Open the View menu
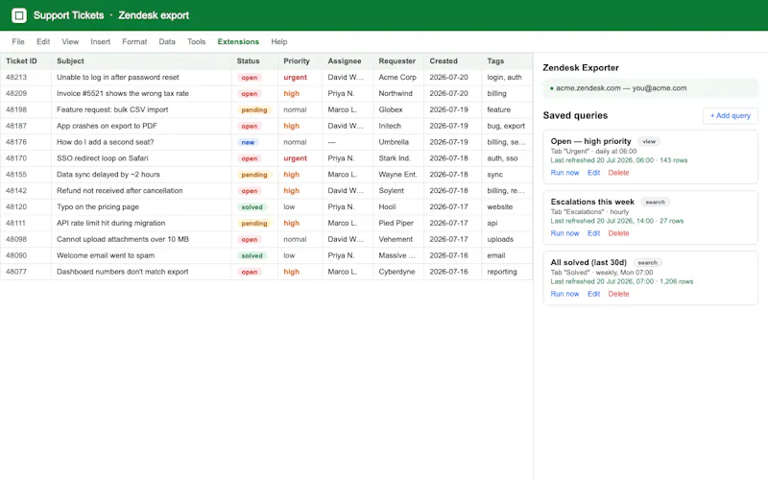 click(70, 41)
